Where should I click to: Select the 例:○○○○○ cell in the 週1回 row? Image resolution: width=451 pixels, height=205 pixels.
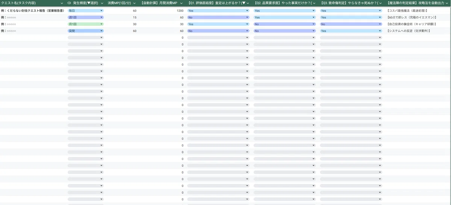(x=33, y=17)
